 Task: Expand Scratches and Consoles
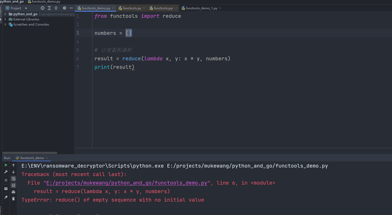pyautogui.click(x=5, y=24)
